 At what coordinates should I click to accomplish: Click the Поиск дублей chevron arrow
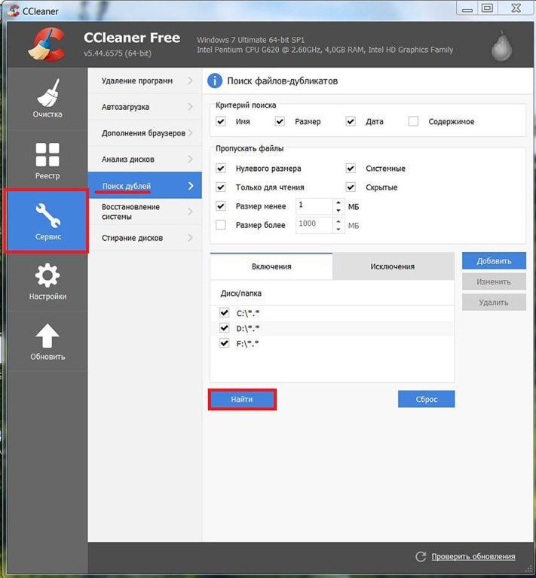point(191,186)
